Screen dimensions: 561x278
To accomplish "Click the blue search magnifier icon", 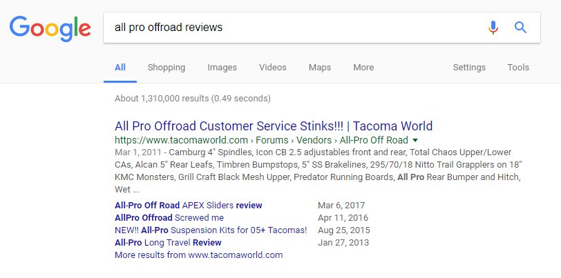I will 520,28.
